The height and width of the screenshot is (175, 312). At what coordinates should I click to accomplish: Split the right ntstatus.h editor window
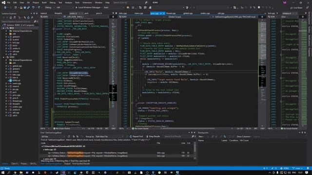[303, 17]
